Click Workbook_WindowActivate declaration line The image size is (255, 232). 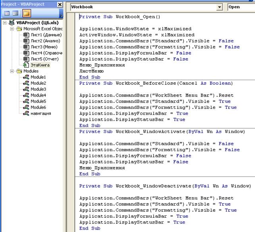click(162, 131)
